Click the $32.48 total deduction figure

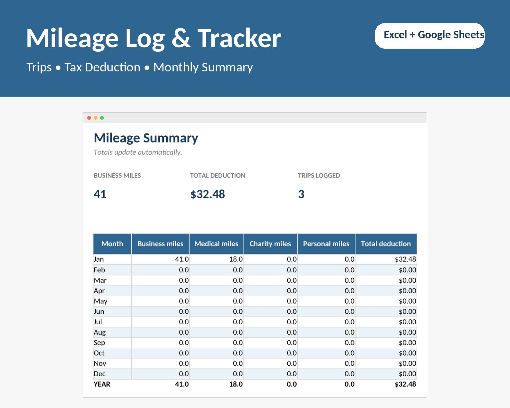[208, 194]
